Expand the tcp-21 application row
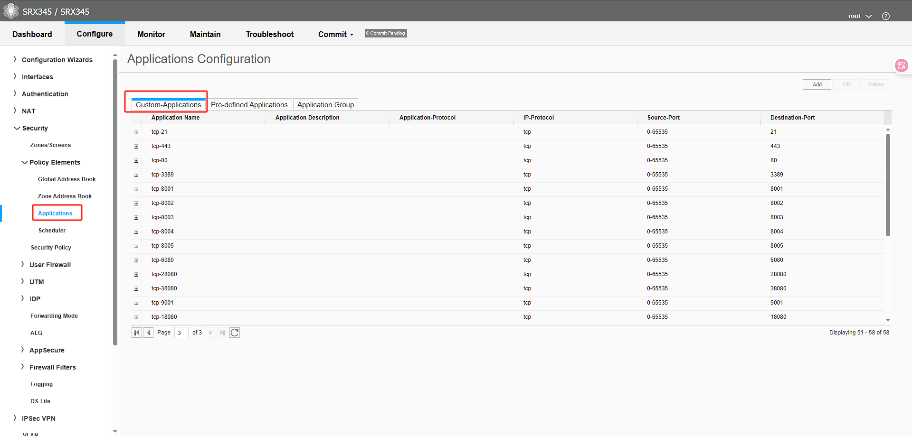Viewport: 912px width, 436px height. (x=136, y=132)
